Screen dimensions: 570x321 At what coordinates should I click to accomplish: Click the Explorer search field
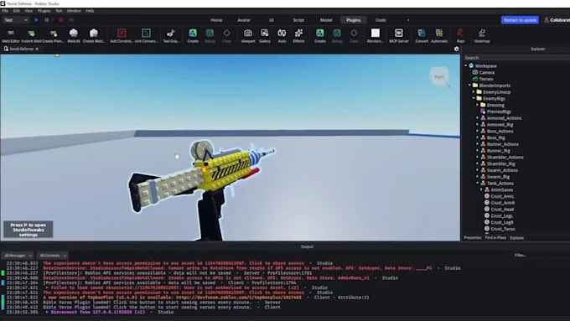[516, 58]
